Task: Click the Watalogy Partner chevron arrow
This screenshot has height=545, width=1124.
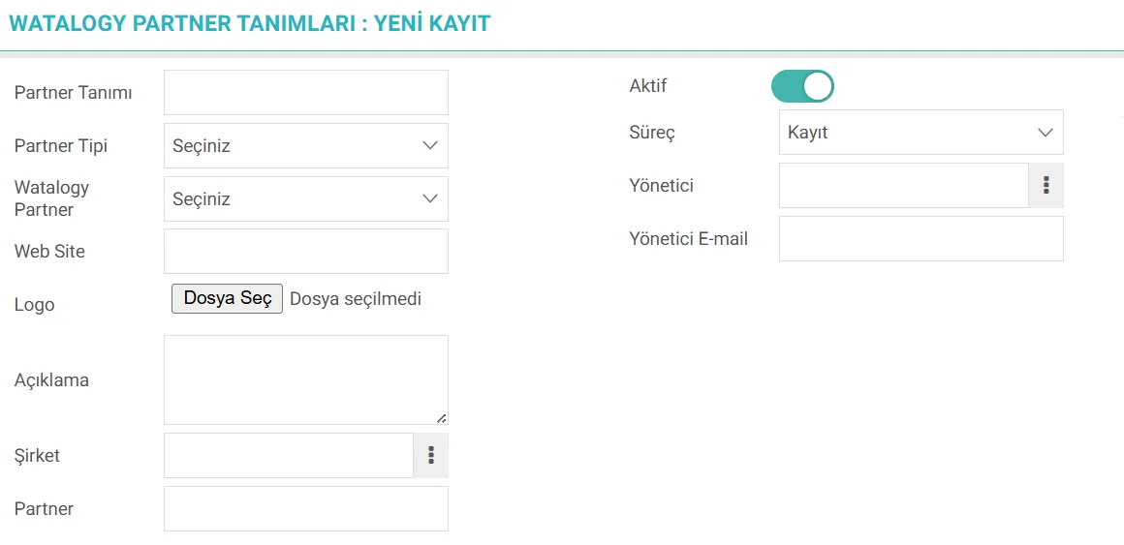Action: pos(430,199)
